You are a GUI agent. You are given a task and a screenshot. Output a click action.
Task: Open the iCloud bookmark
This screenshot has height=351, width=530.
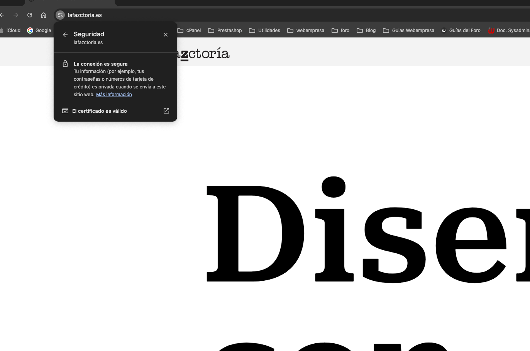10,31
